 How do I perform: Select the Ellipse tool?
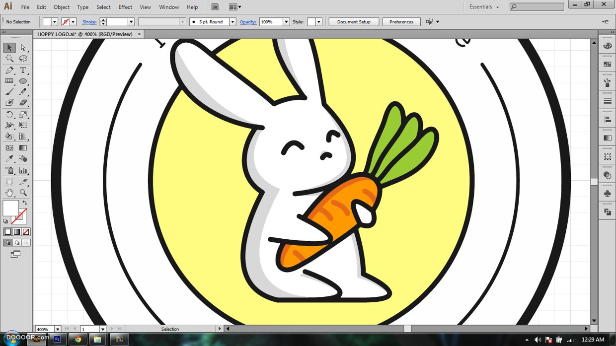(23, 81)
